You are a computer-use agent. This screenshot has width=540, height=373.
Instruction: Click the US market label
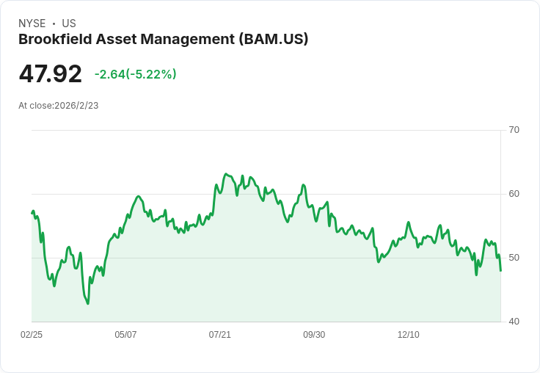pos(69,23)
